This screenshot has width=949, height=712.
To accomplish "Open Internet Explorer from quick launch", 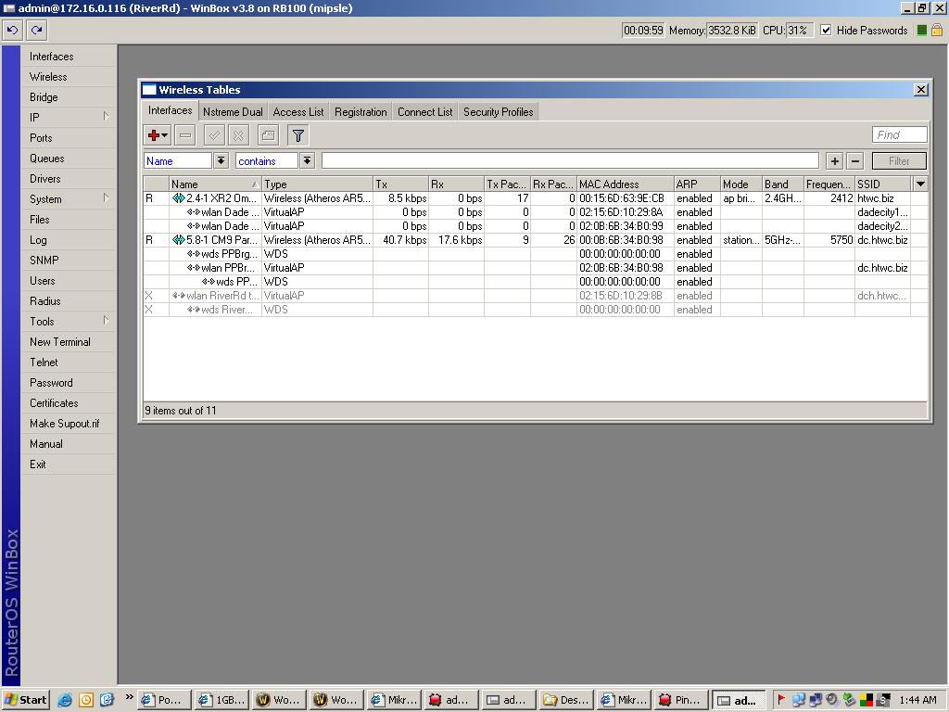I will pos(65,700).
